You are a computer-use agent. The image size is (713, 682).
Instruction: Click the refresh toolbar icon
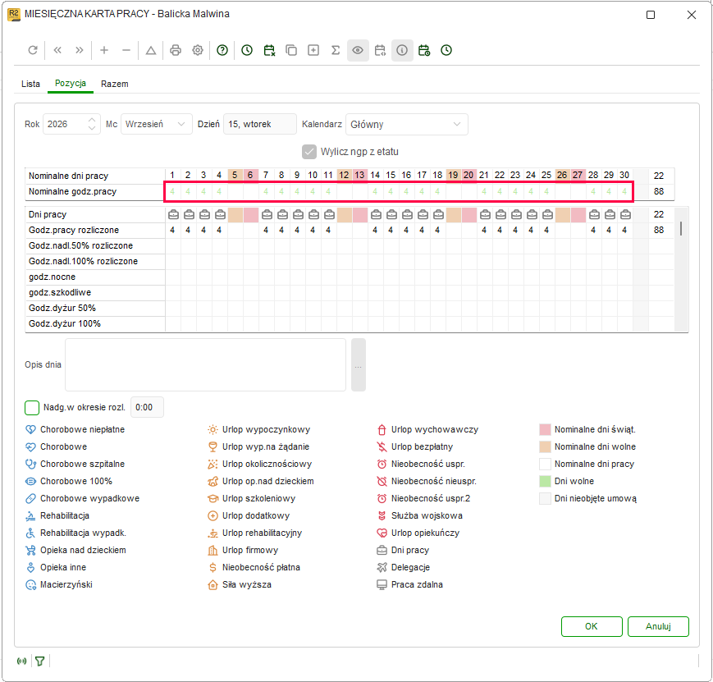point(33,50)
